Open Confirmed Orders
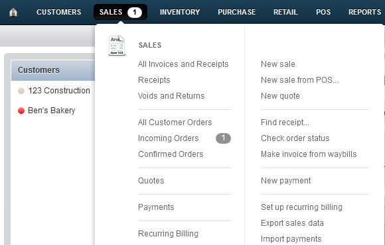This screenshot has height=245, width=385. [x=171, y=154]
